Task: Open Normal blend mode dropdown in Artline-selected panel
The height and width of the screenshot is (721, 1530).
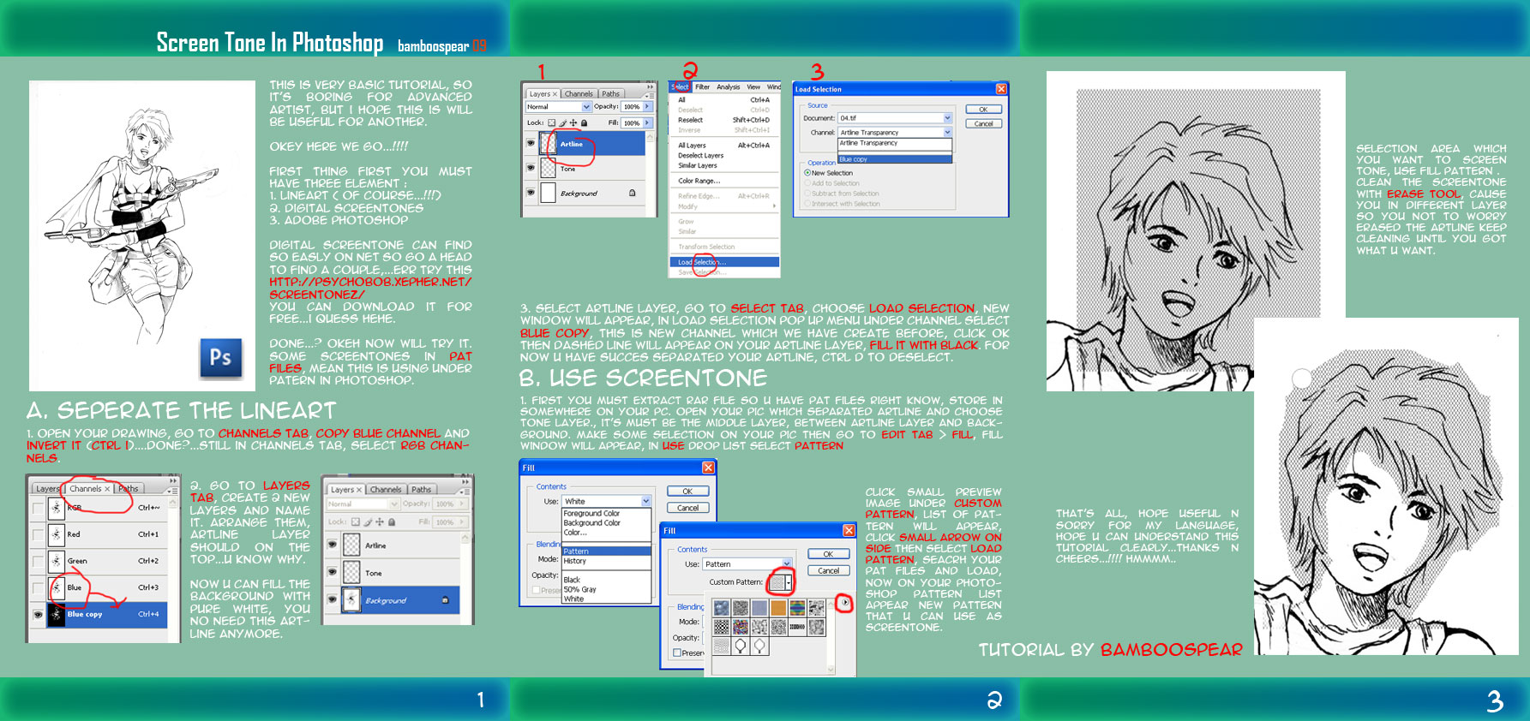Action: point(586,107)
